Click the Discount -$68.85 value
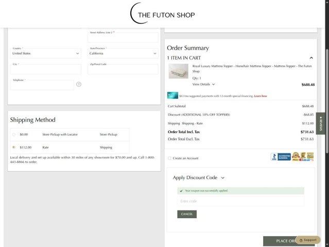The width and height of the screenshot is (329, 247). click(308, 115)
